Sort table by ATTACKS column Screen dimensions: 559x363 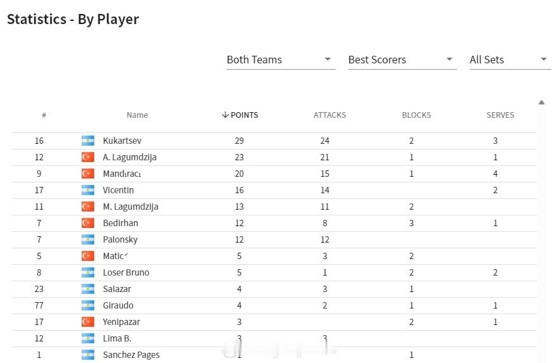(x=330, y=115)
